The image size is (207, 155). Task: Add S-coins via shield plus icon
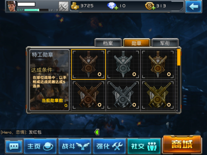[x=153, y=8]
